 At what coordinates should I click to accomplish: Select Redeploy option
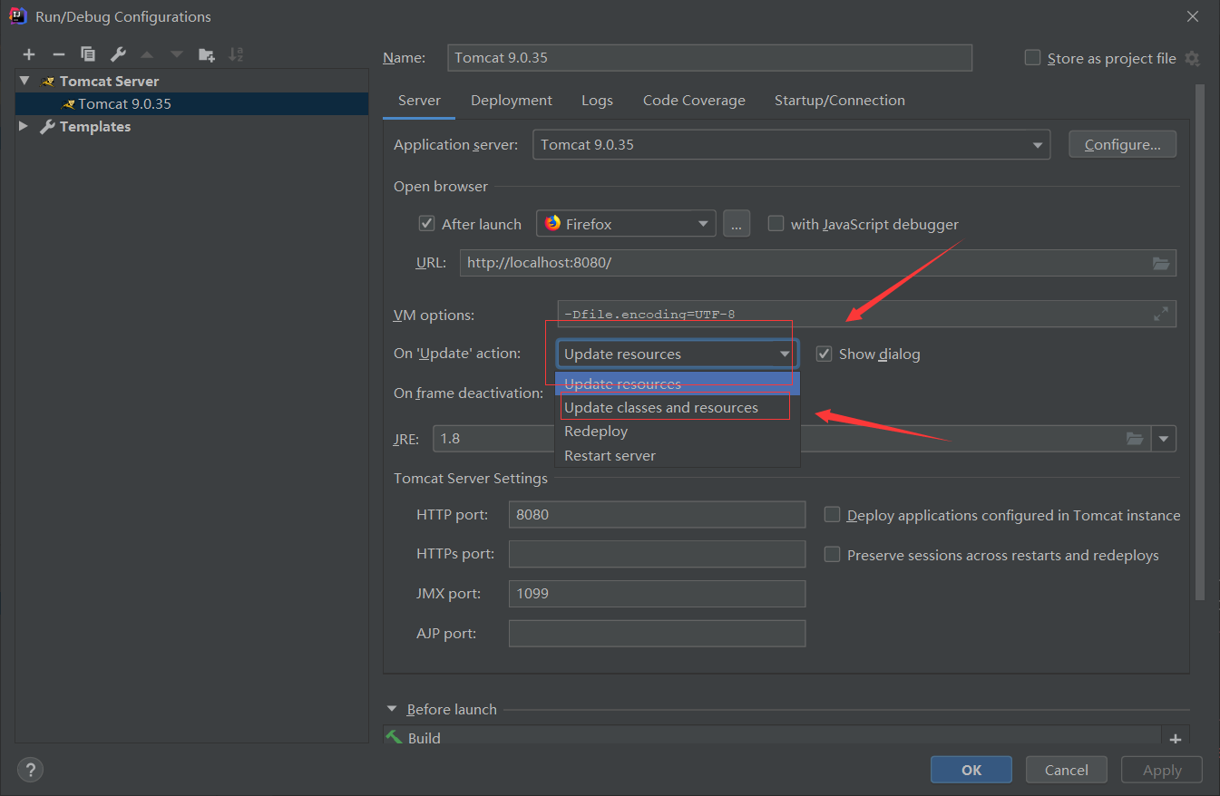[x=678, y=432]
